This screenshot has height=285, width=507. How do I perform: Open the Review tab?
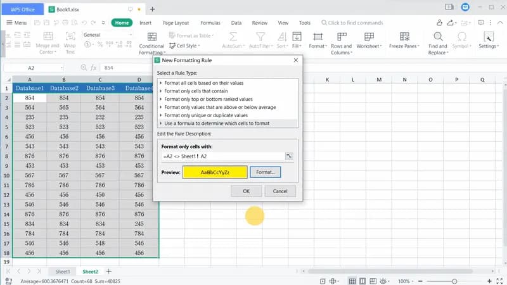(x=260, y=23)
